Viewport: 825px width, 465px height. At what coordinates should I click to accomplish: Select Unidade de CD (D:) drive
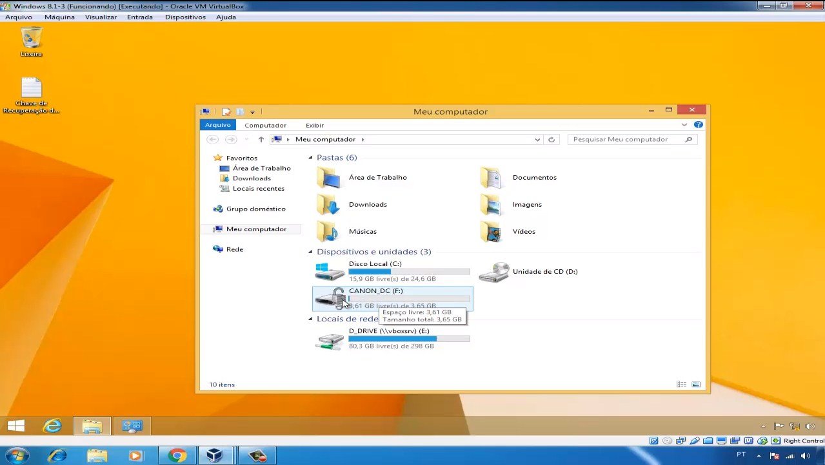pyautogui.click(x=529, y=271)
